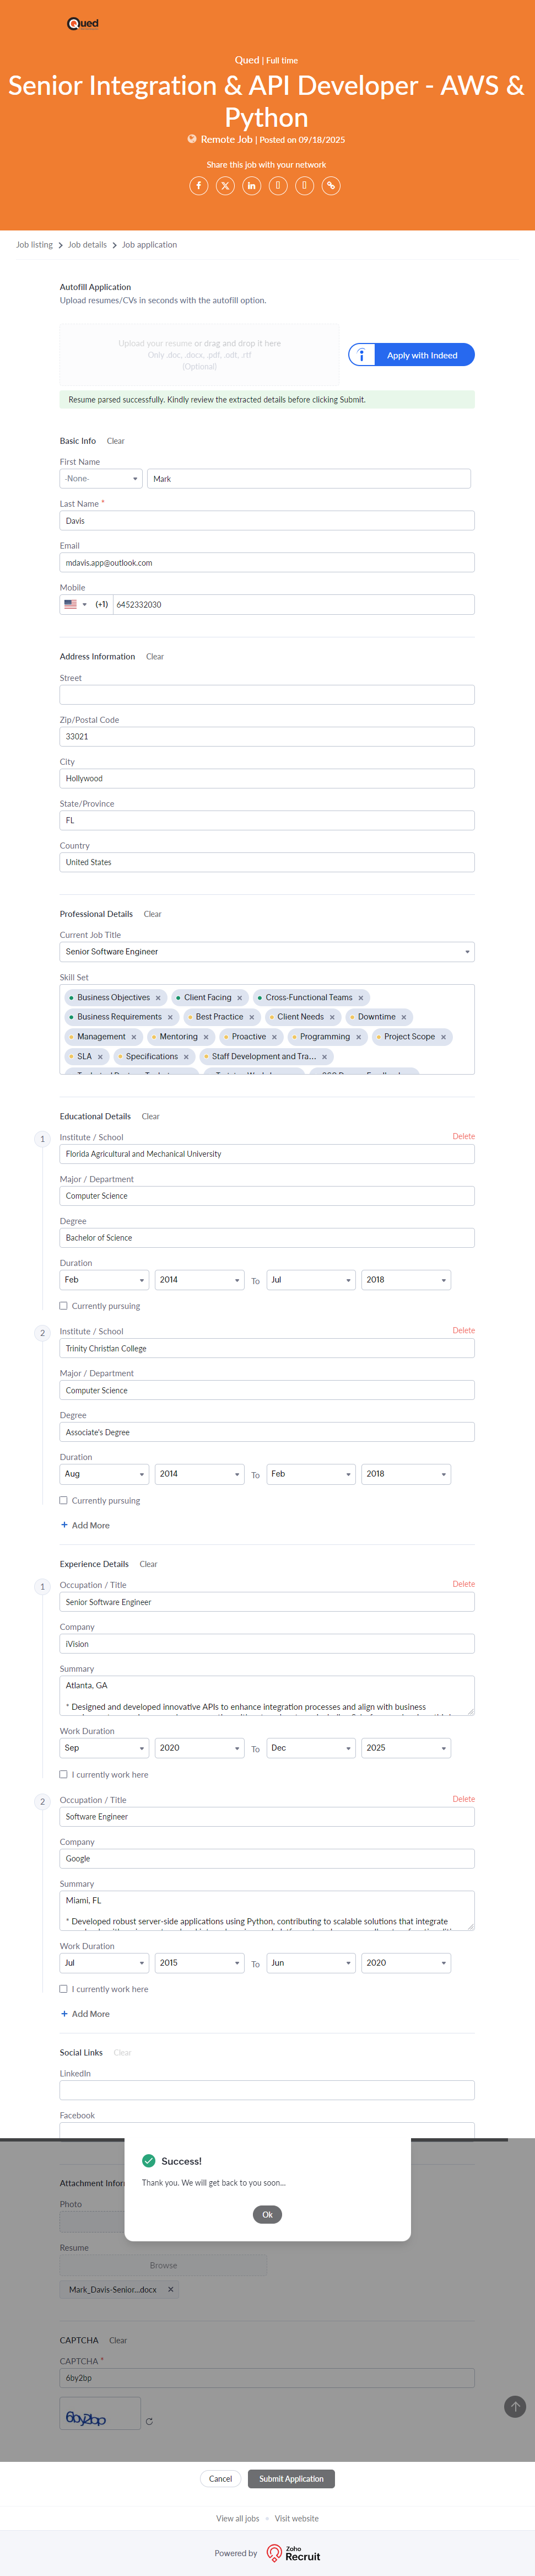
Task: Open the name salutation dropdown
Action: click(x=100, y=479)
